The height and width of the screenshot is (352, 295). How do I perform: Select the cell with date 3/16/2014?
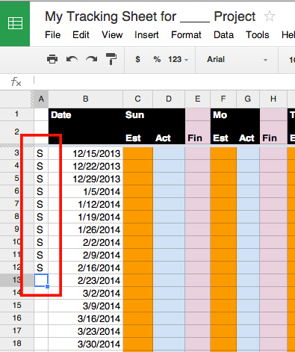[86, 318]
